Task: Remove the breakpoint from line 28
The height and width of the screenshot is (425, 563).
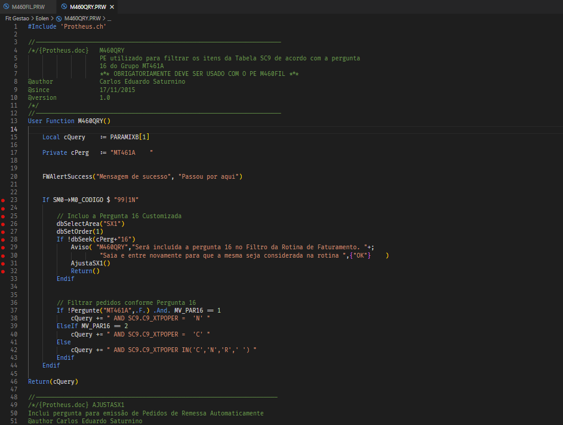Action: tap(3, 239)
